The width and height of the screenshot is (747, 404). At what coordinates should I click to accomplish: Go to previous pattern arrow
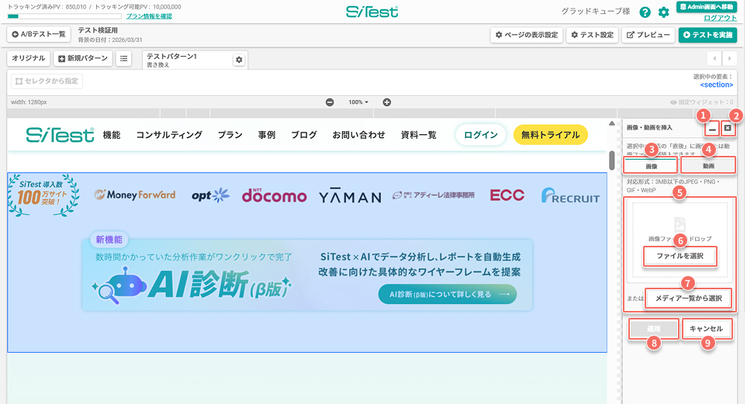coord(714,59)
